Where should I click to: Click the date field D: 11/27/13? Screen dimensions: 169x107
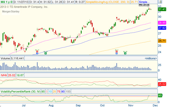[21, 2]
